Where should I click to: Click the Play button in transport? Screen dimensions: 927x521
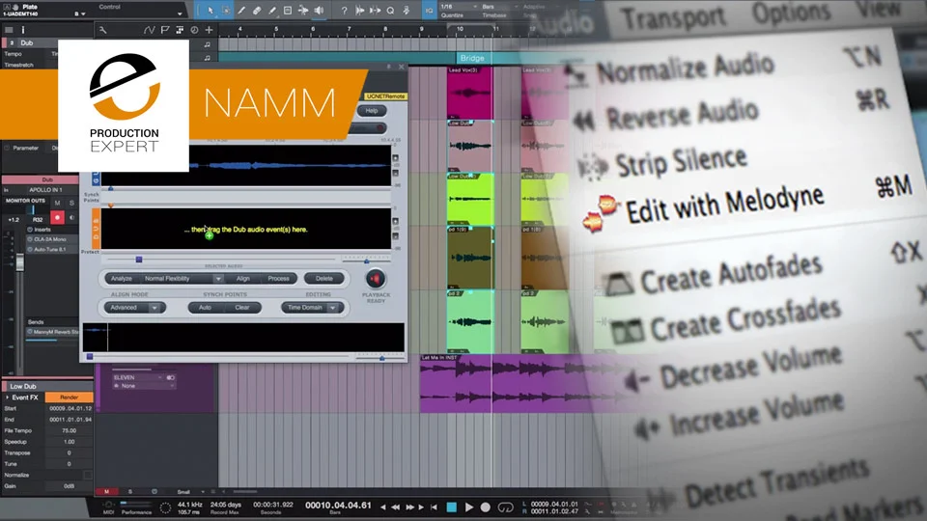[x=469, y=507]
